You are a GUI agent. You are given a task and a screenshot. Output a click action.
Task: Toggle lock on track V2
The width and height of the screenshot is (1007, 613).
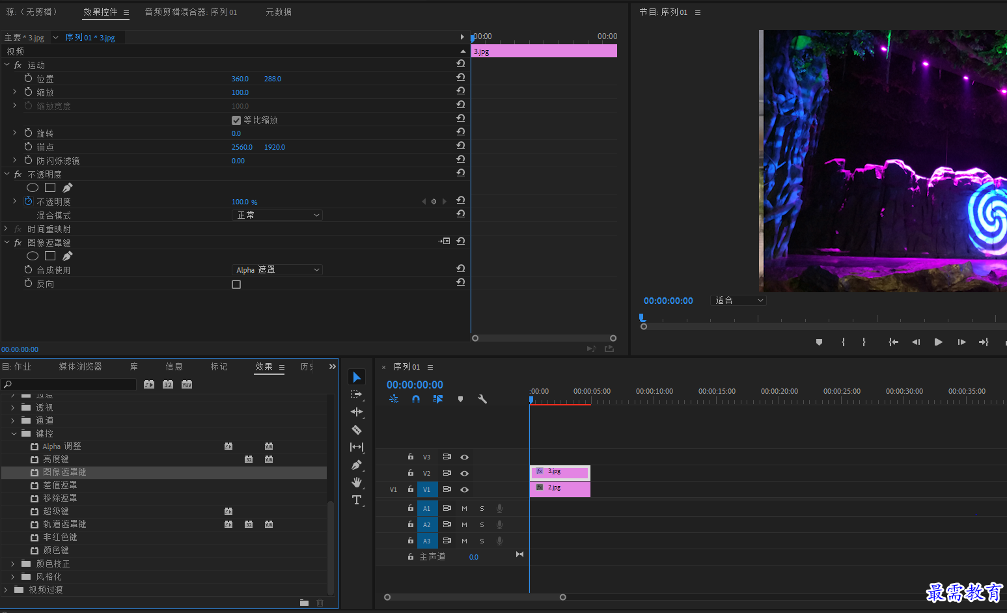[411, 473]
